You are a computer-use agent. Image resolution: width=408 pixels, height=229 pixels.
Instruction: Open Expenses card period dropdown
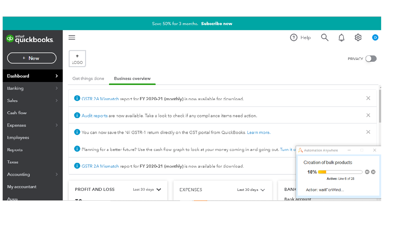pyautogui.click(x=251, y=190)
